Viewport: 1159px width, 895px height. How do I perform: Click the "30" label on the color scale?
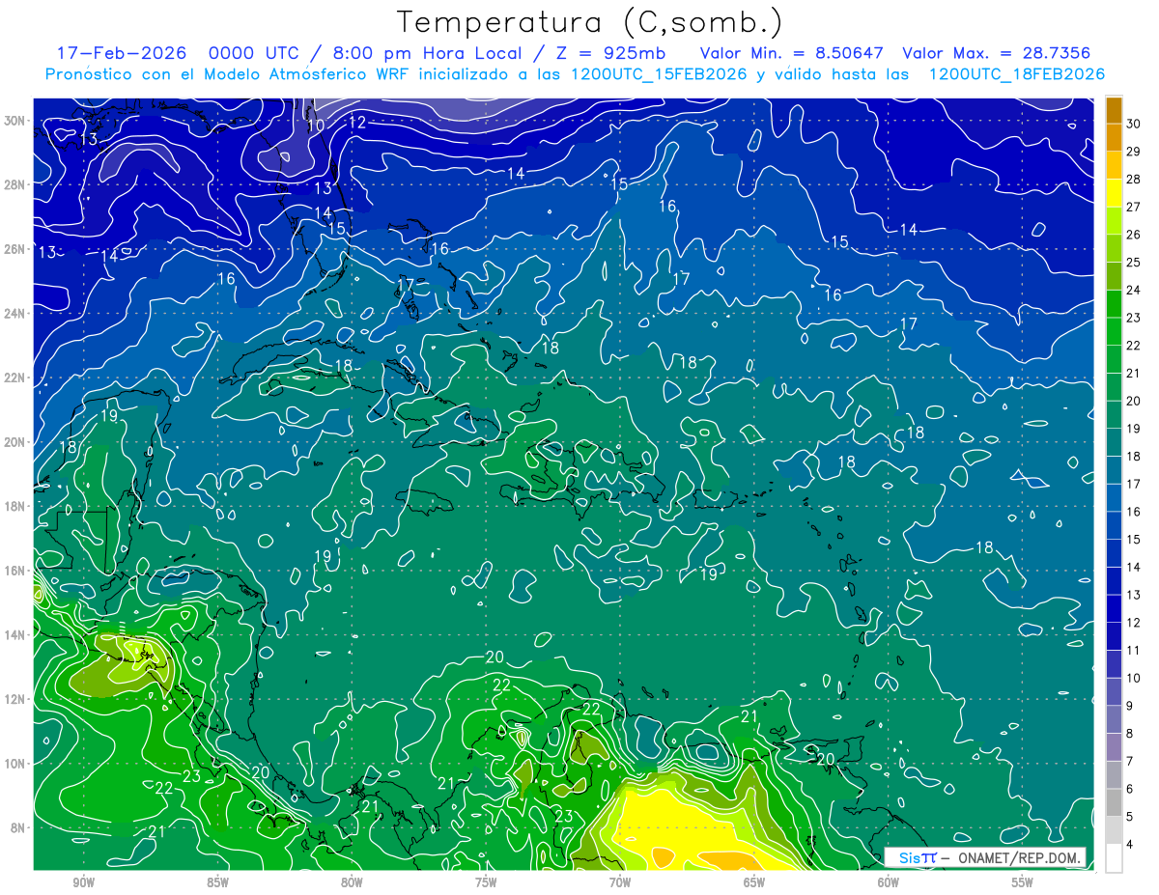coord(1134,124)
